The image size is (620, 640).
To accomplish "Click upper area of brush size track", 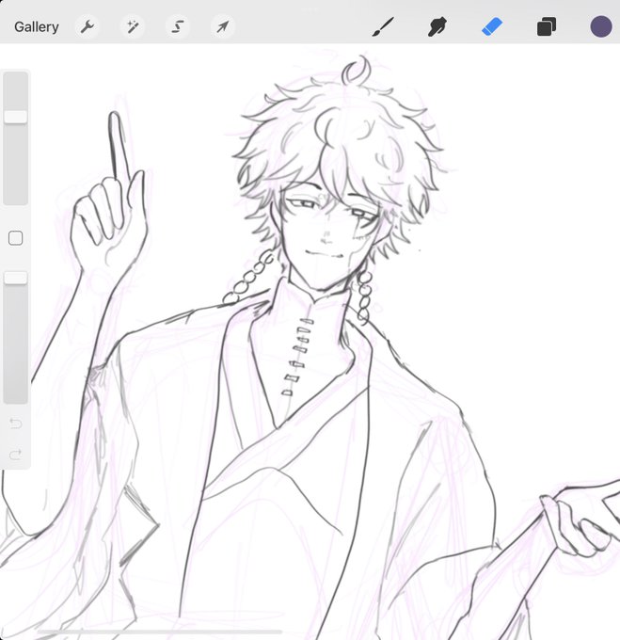I will click(x=15, y=90).
